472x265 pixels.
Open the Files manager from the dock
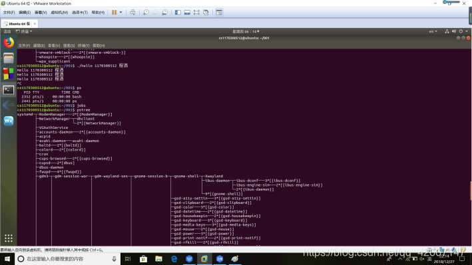point(9,58)
